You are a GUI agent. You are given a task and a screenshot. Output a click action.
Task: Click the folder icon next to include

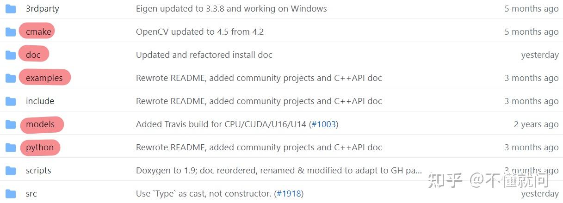[x=11, y=101]
